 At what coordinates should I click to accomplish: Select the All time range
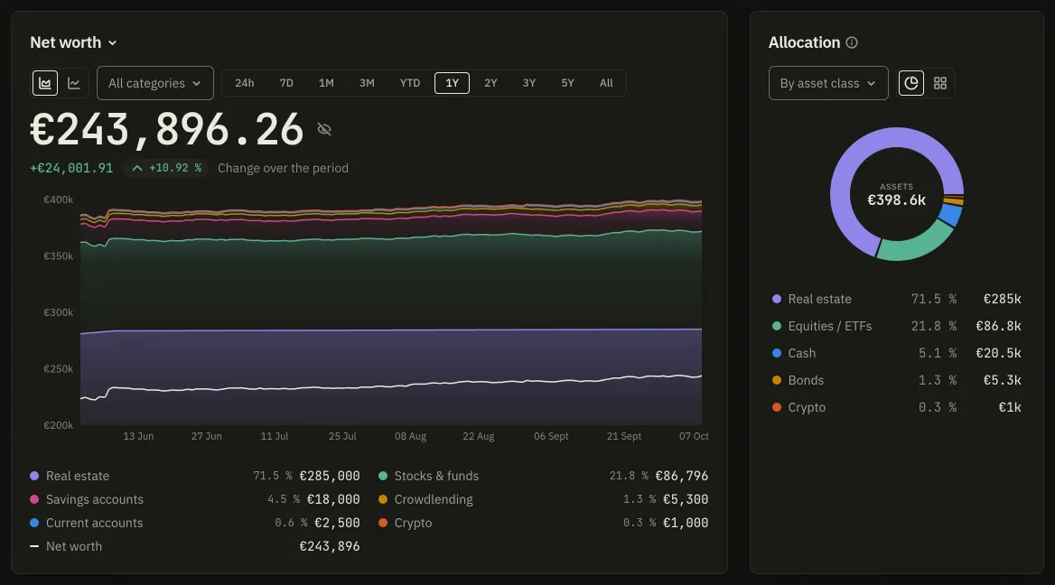(x=606, y=83)
